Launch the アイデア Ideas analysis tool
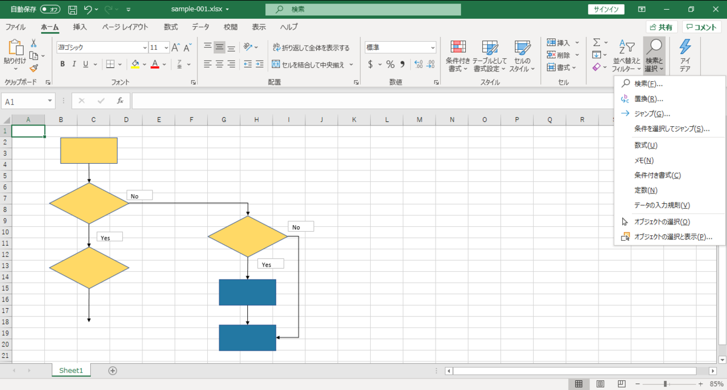The width and height of the screenshot is (727, 390). [684, 56]
